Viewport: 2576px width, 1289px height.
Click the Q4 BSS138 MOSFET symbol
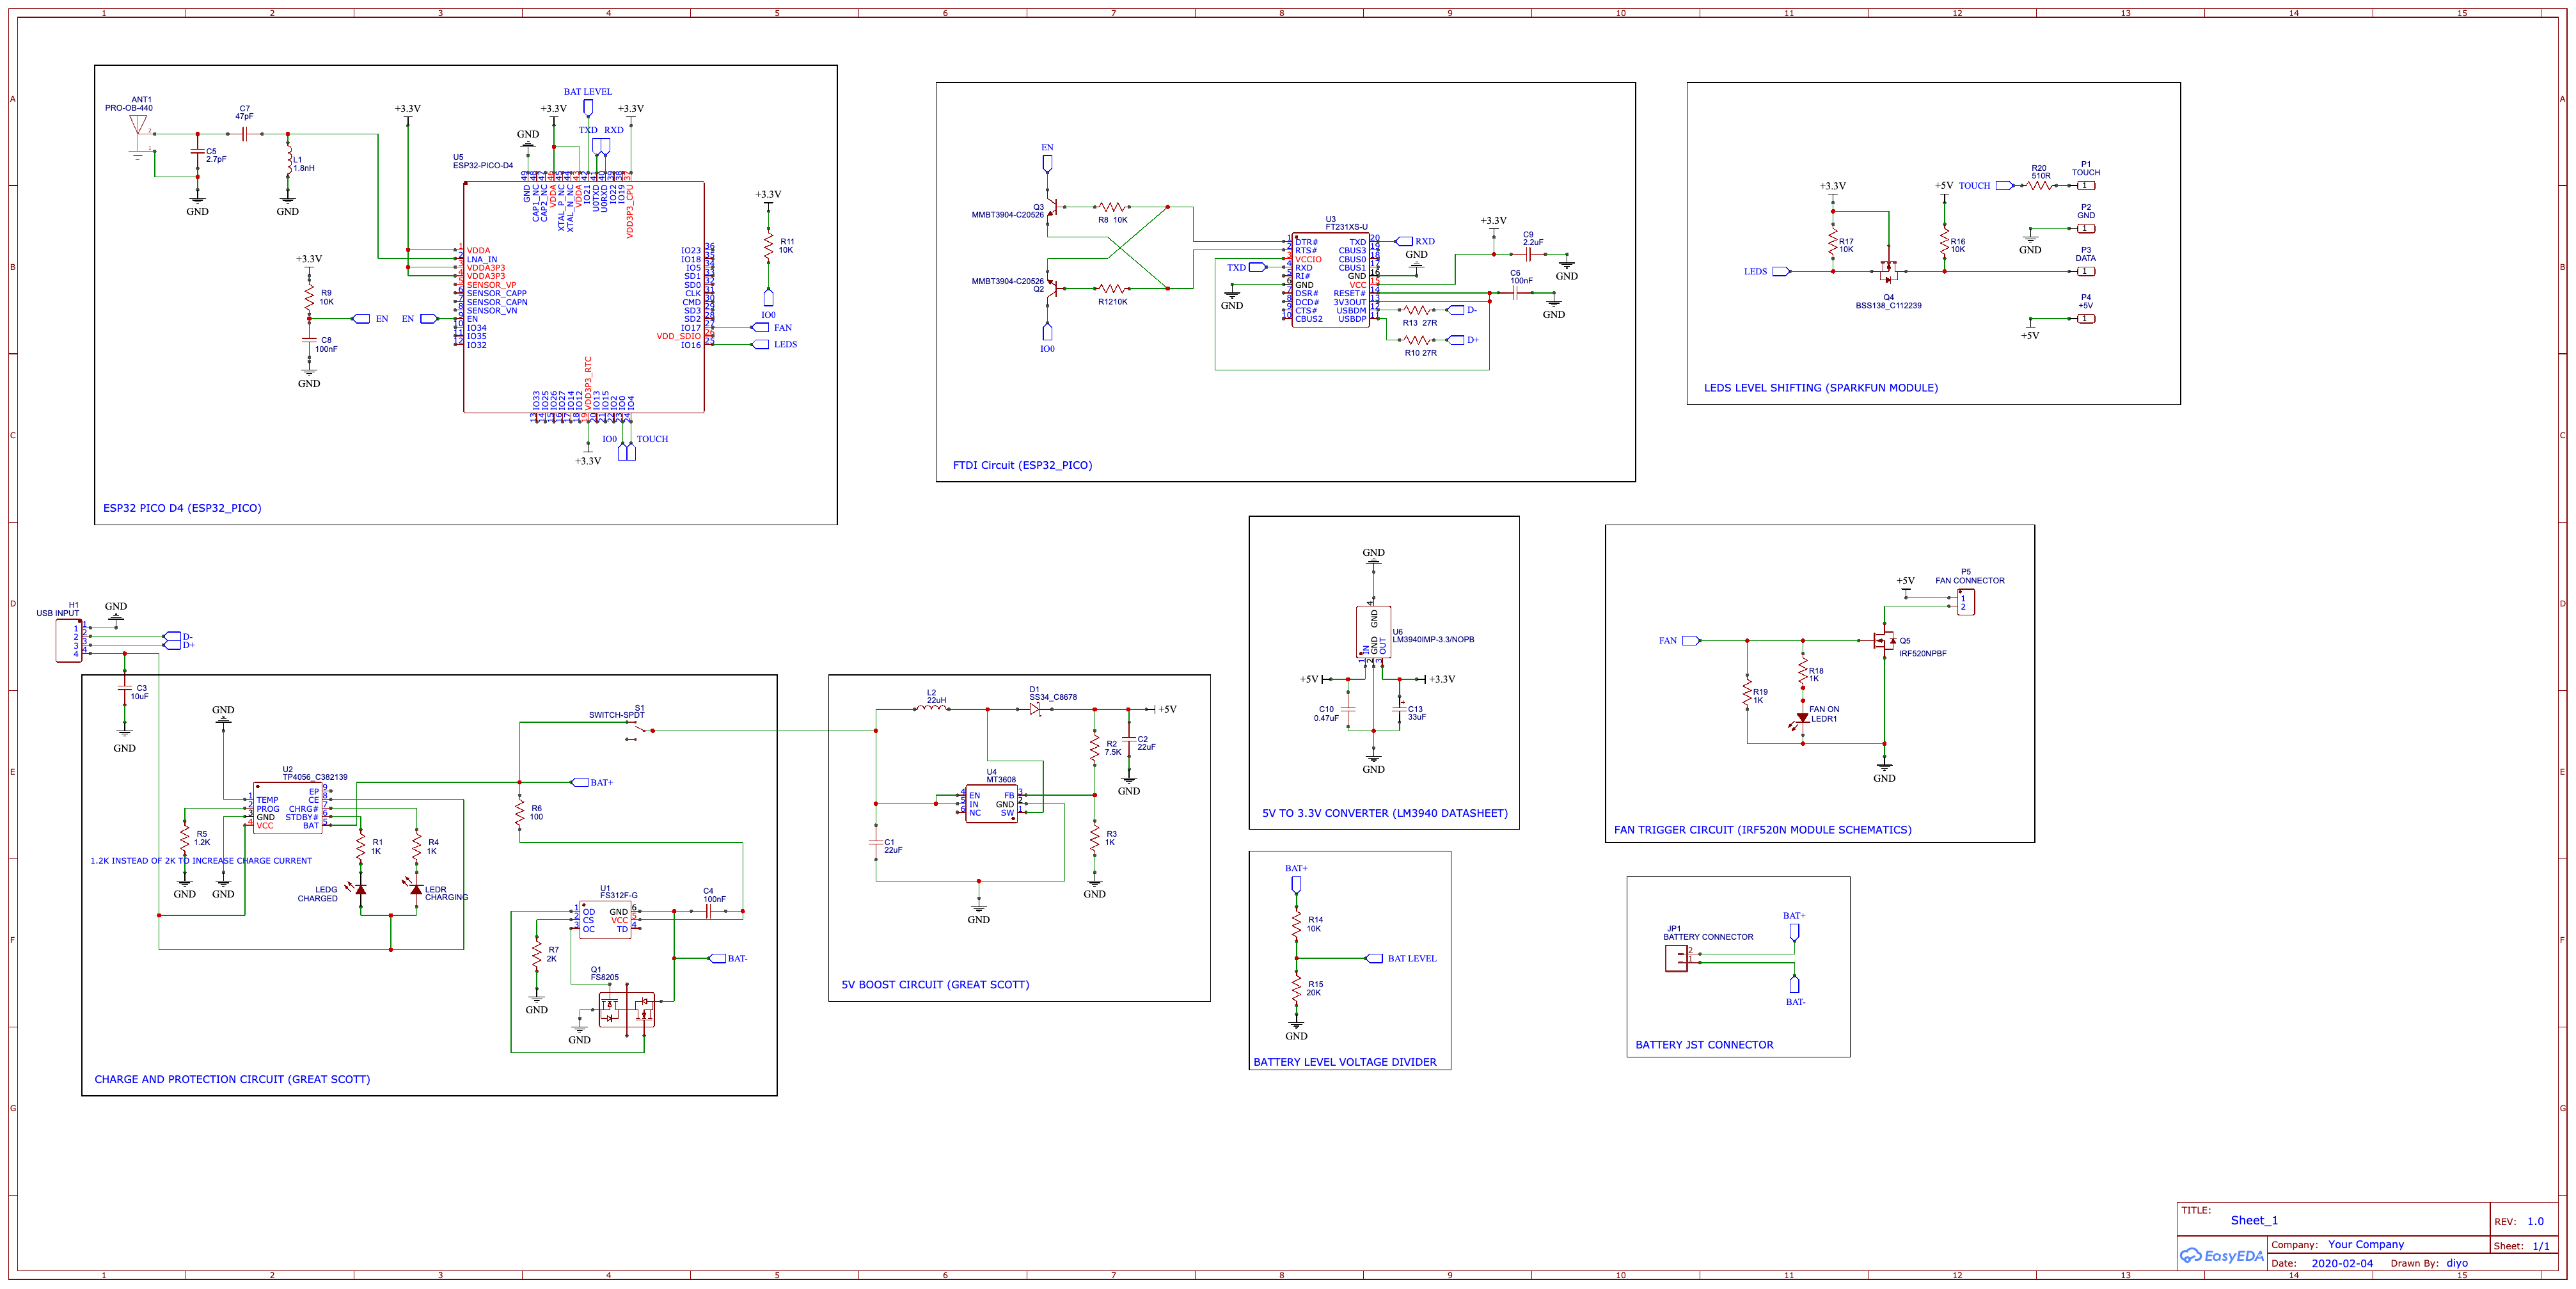pyautogui.click(x=1888, y=270)
